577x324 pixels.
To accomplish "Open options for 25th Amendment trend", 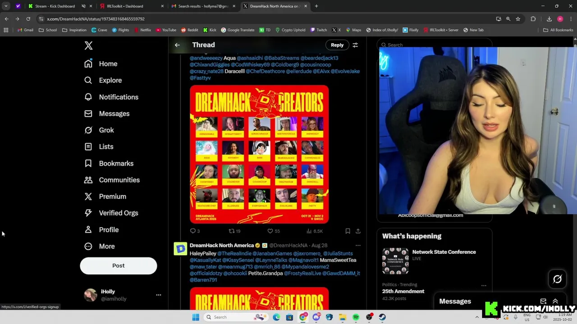I will (484, 285).
